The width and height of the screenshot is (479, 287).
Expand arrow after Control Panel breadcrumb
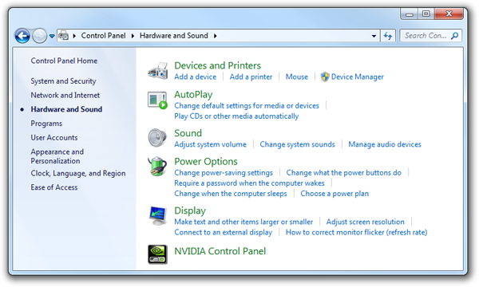pyautogui.click(x=133, y=36)
